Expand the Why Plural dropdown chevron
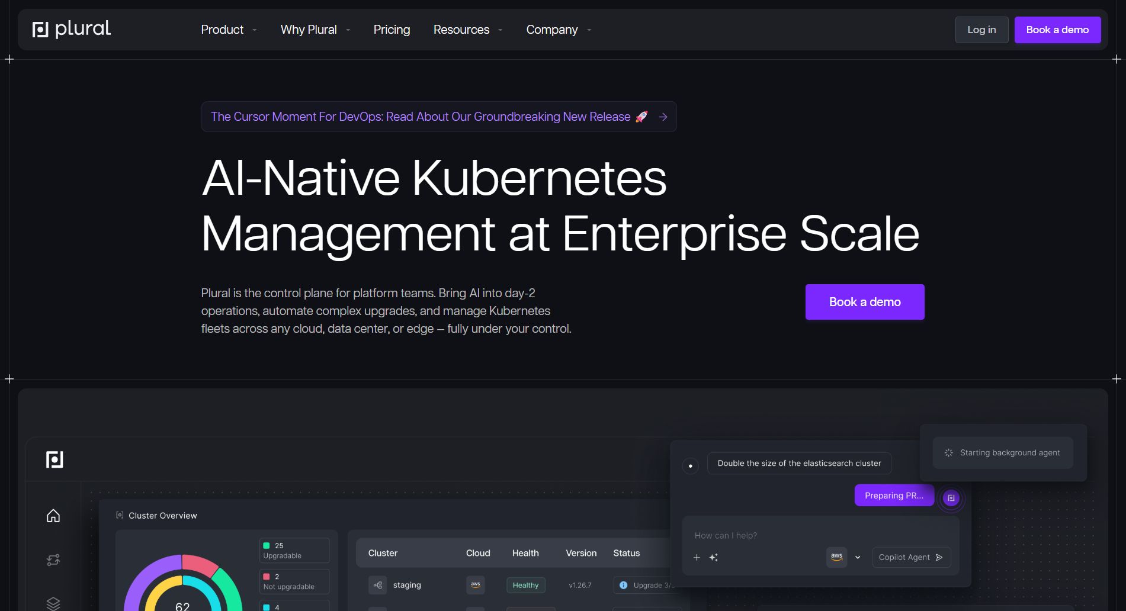This screenshot has height=611, width=1126. [x=348, y=30]
